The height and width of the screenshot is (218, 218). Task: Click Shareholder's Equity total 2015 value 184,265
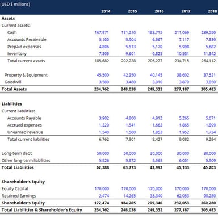tap(128, 203)
